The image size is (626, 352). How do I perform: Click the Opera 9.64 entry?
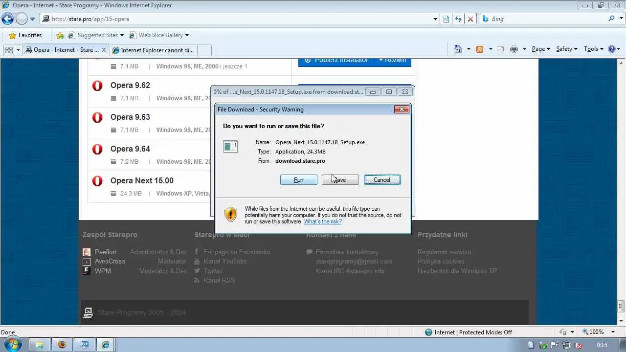[130, 149]
